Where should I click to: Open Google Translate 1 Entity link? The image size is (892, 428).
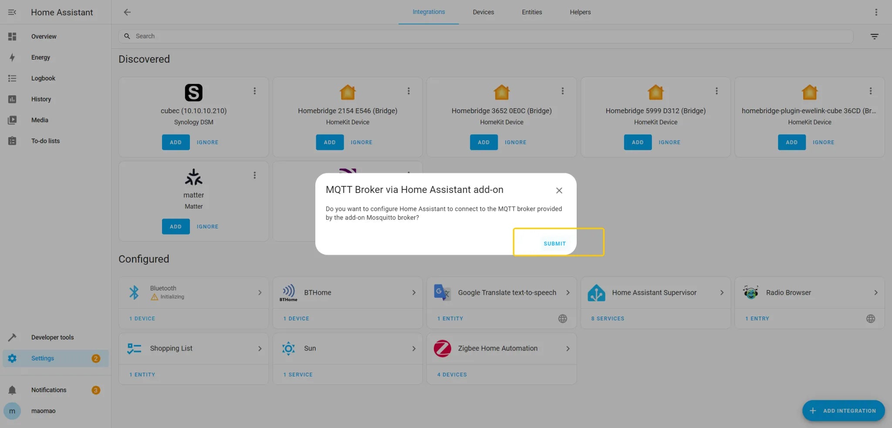450,319
